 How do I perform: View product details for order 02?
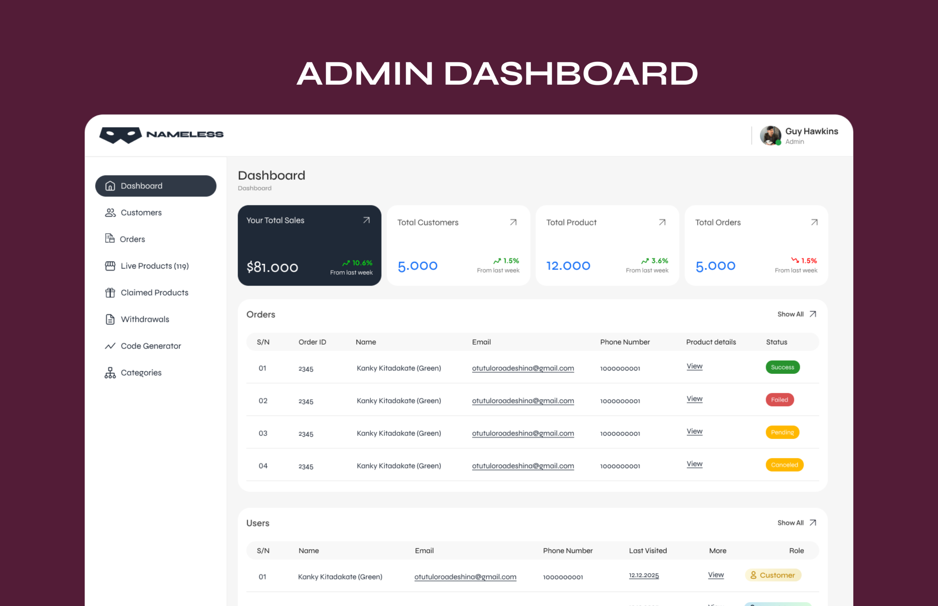coord(694,399)
